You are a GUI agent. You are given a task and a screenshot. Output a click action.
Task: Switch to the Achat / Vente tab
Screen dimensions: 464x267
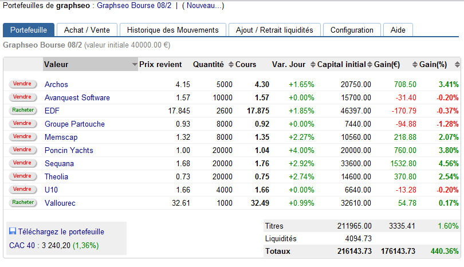point(87,30)
